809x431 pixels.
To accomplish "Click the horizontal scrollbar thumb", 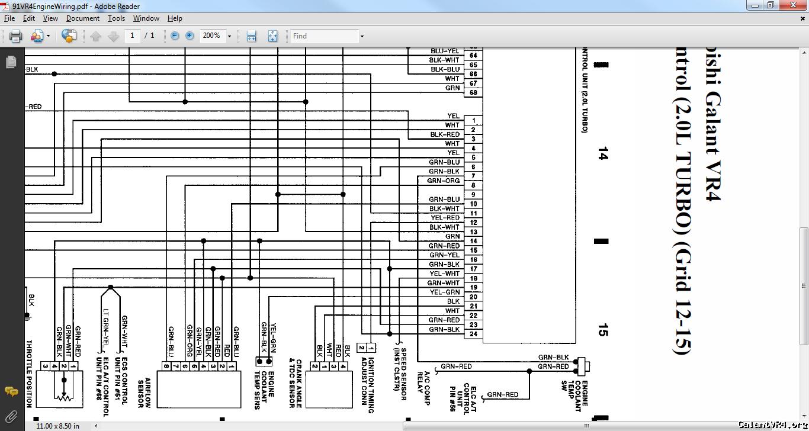I will (586, 425).
